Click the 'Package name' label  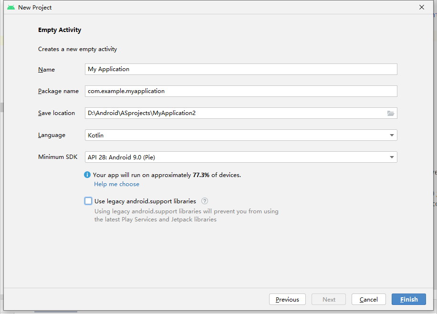click(x=58, y=91)
